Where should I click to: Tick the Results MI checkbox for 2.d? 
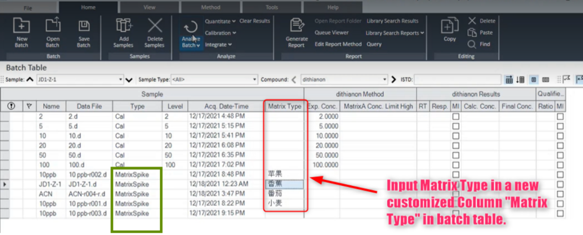point(455,116)
